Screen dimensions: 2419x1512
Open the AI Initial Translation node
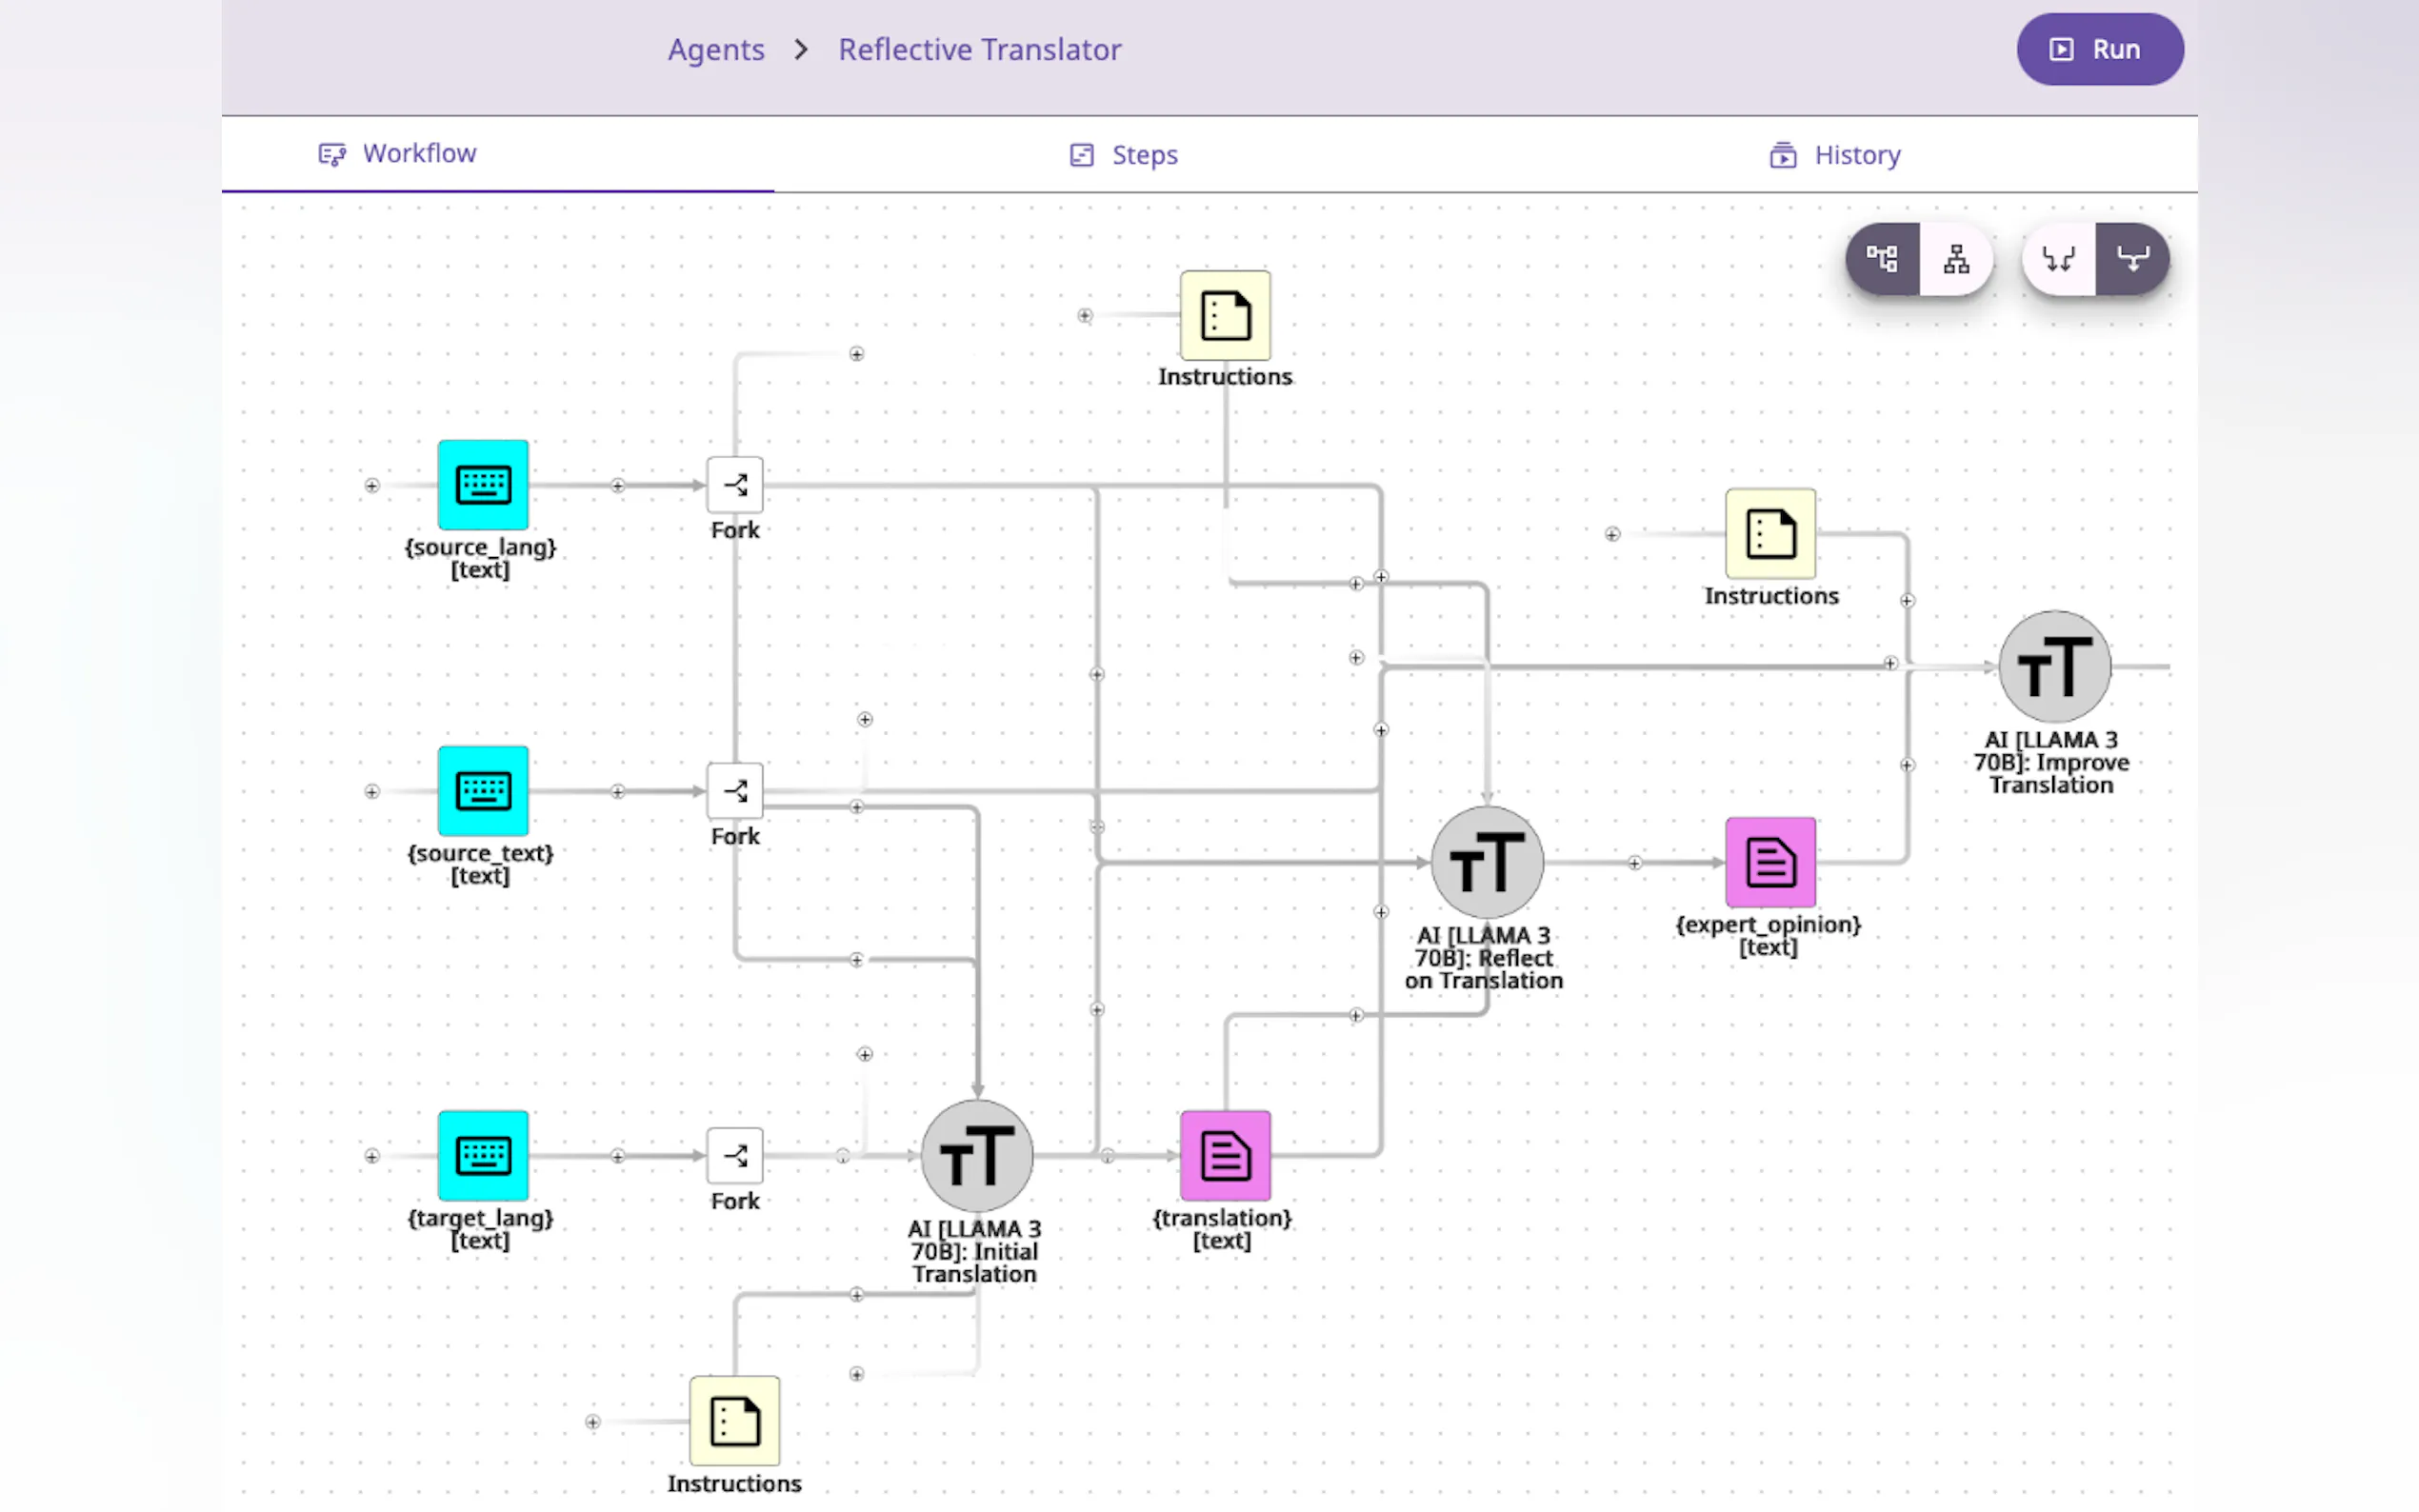point(977,1155)
